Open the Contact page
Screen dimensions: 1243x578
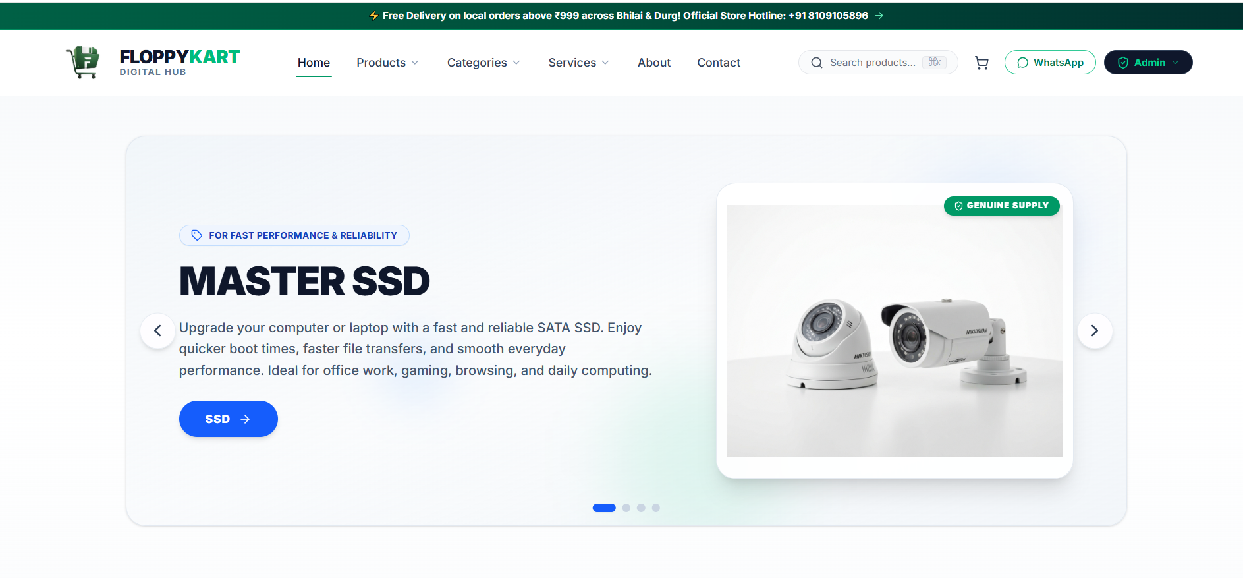(x=719, y=63)
